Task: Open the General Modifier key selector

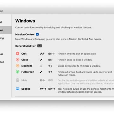Action: (40, 46)
